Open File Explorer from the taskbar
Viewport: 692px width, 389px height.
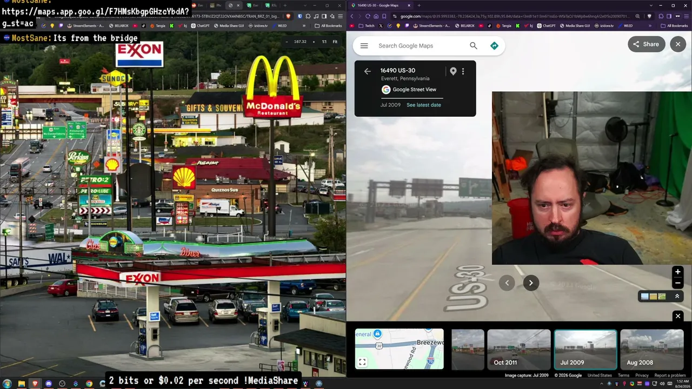[x=21, y=384]
